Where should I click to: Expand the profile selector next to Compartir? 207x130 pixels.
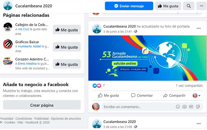pos(197,95)
